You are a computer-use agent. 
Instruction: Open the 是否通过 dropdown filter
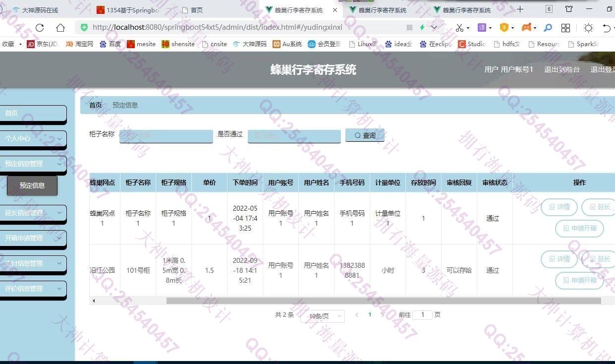pos(294,136)
